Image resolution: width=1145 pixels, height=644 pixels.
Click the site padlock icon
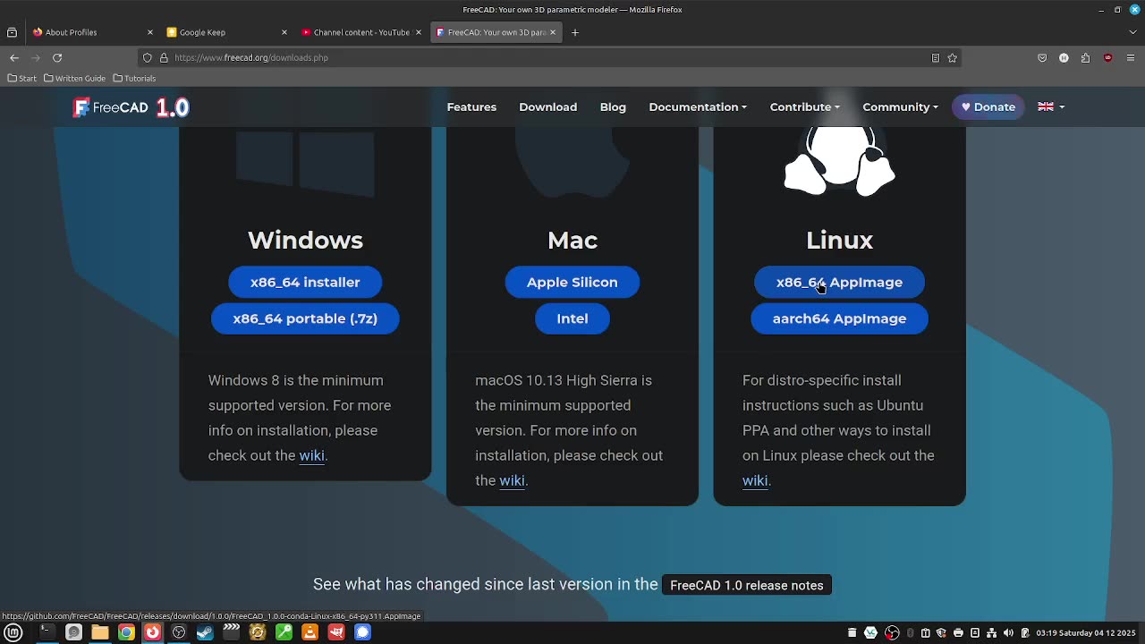pyautogui.click(x=164, y=57)
